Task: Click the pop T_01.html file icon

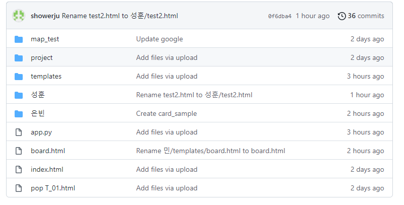Action: [x=19, y=188]
